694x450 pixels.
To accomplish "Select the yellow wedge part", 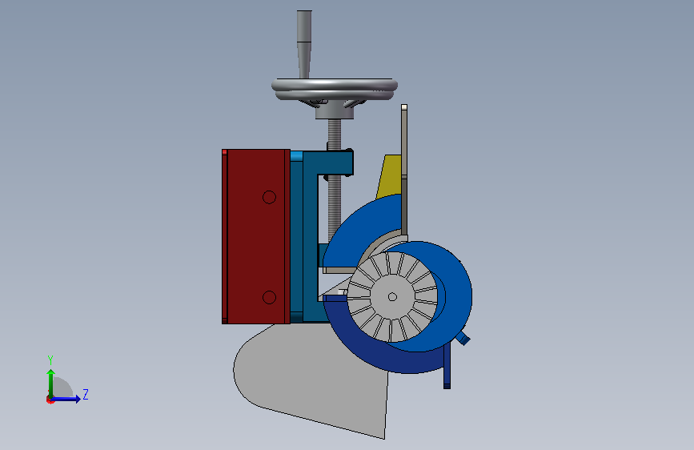I will tap(390, 176).
